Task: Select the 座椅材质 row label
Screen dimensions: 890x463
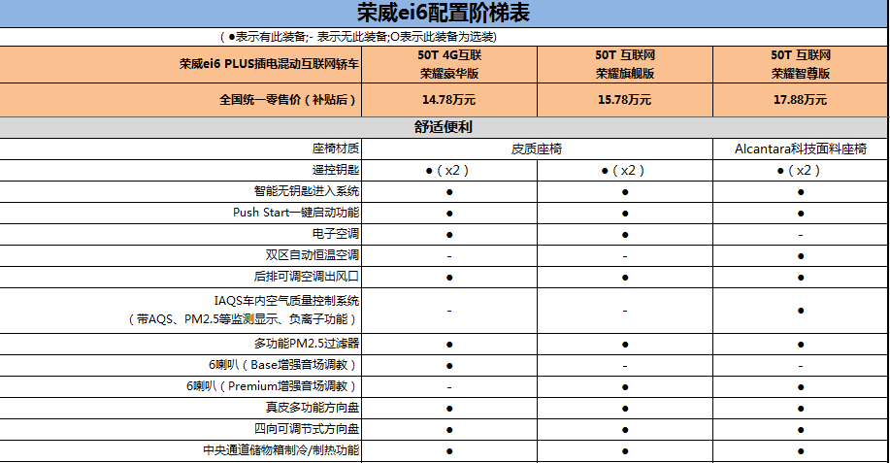Action: [181, 149]
